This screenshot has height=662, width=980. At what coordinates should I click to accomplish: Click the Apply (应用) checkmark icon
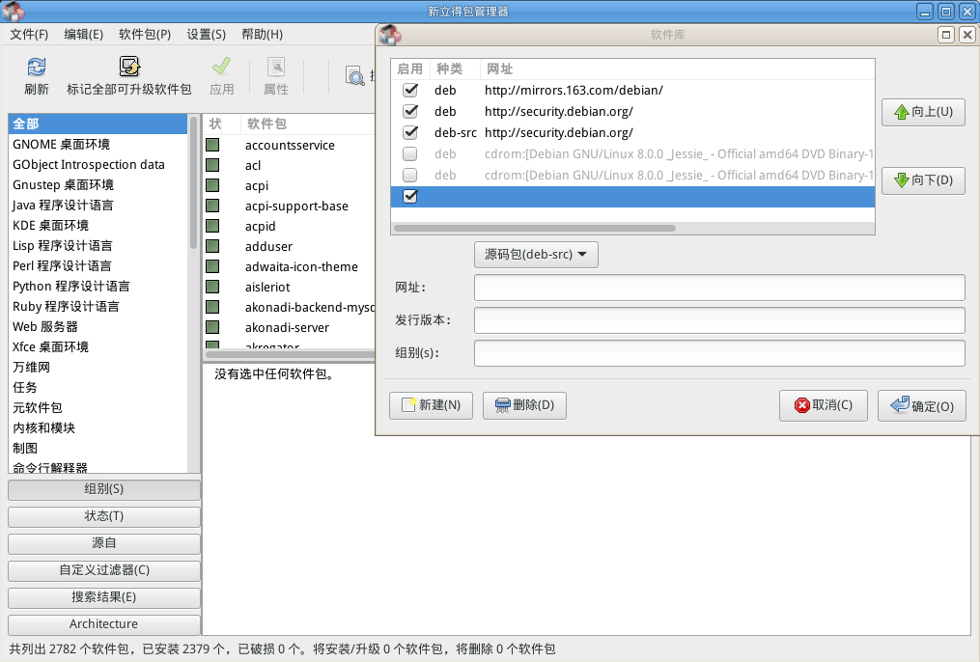click(x=221, y=67)
